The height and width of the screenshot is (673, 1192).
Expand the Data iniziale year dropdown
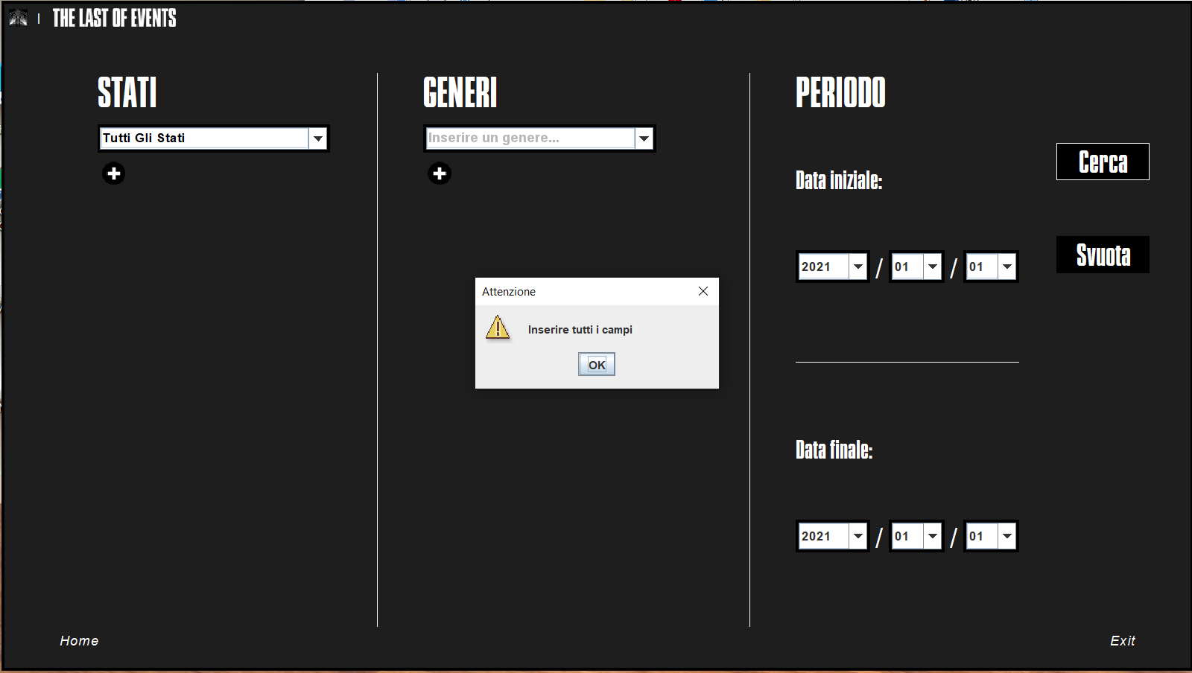(858, 267)
